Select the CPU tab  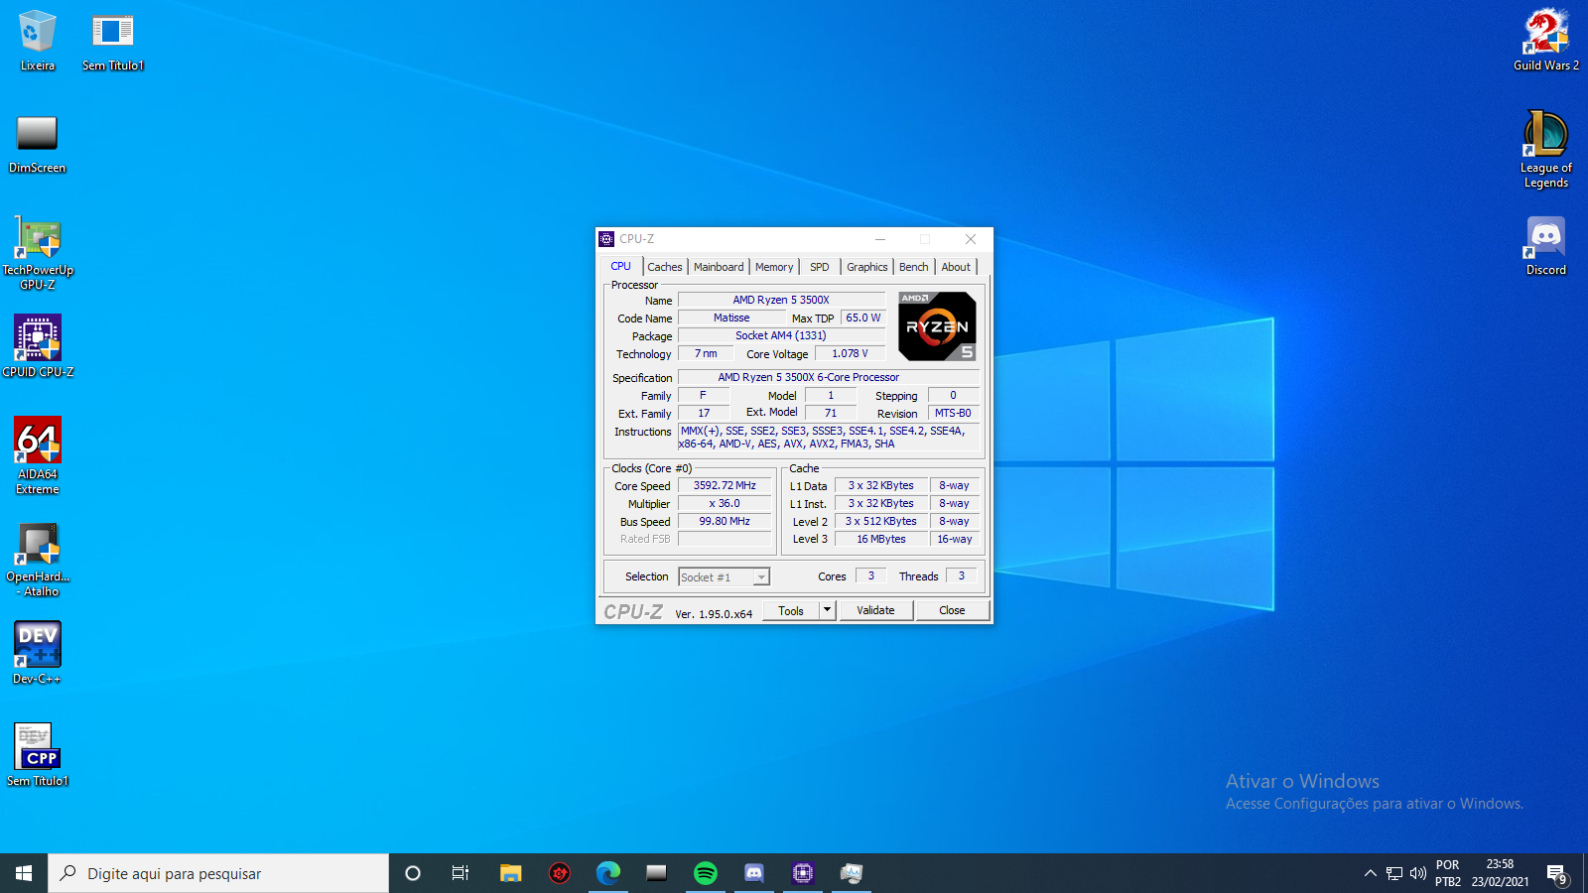(621, 266)
